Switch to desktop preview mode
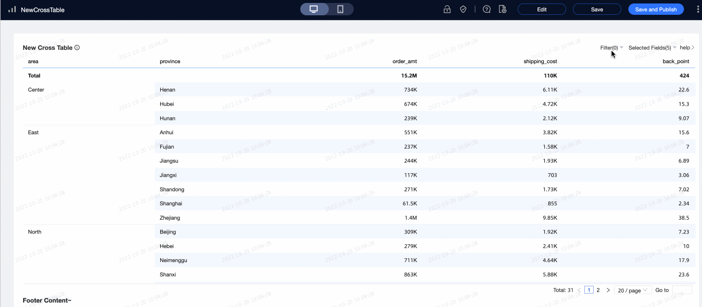Screen dimensions: 702x307 pyautogui.click(x=313, y=9)
